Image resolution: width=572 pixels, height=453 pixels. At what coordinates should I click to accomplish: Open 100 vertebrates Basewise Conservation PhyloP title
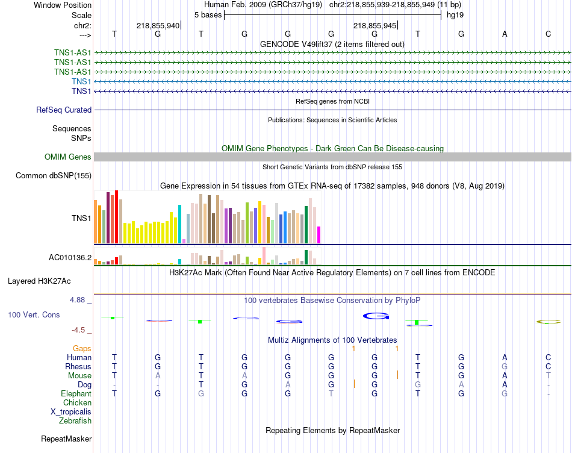332,301
